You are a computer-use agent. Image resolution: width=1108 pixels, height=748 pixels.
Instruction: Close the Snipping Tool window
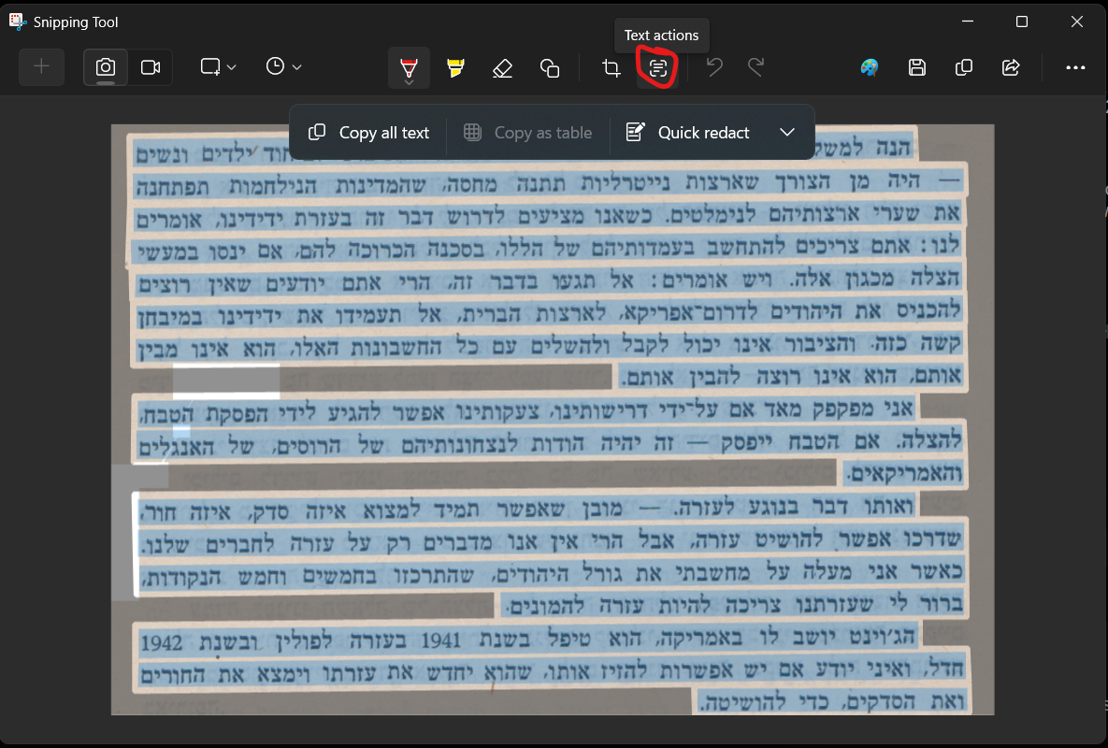(x=1076, y=22)
